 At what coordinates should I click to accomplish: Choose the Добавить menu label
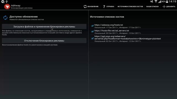(x=171, y=7)
